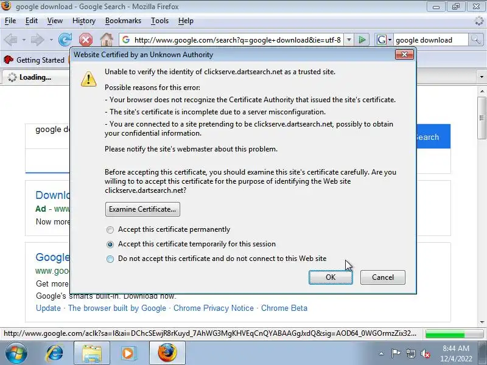Show hidden tray icons arrow
The image size is (487, 365).
381,353
